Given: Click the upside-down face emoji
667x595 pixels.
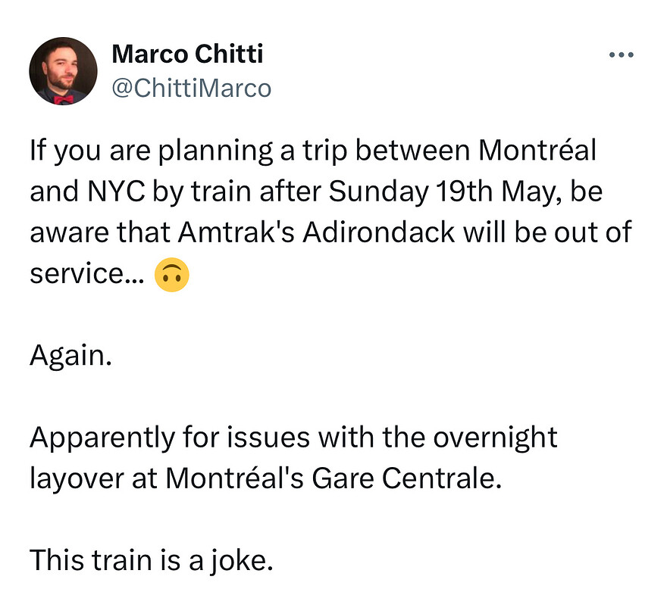Looking at the screenshot, I should coord(171,275).
